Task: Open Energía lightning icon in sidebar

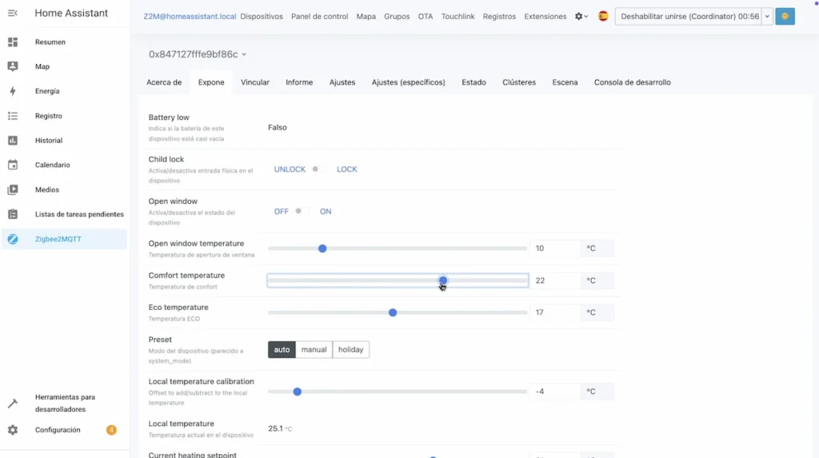Action: pyautogui.click(x=13, y=91)
